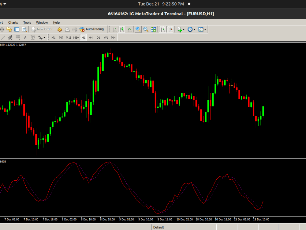Select the H1 timeframe button
306x230 pixels.
click(84, 37)
